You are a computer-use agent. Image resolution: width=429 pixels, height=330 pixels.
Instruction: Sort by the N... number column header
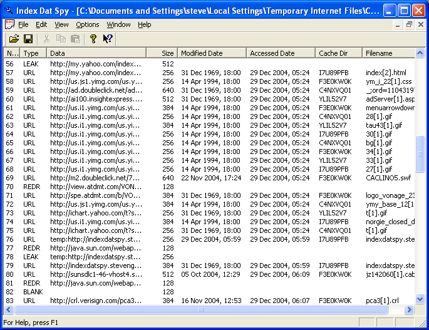12,53
